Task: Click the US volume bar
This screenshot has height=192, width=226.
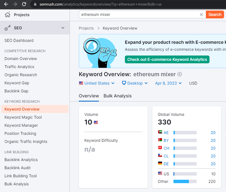Action: [x=185, y=174]
